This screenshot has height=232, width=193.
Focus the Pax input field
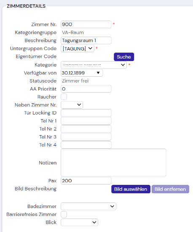86,181
